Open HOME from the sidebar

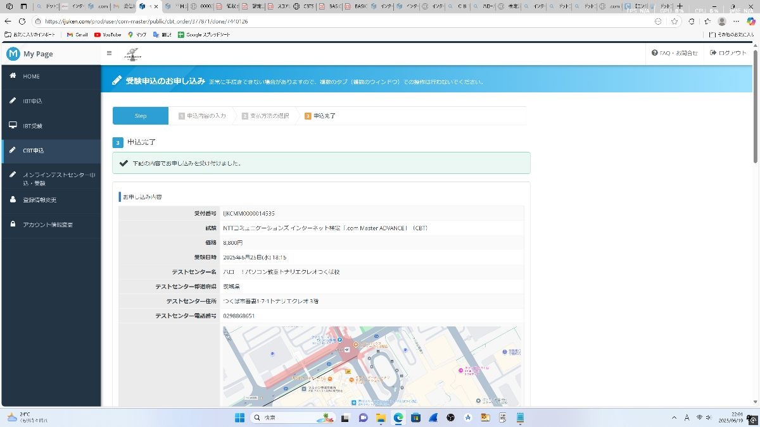tap(31, 77)
